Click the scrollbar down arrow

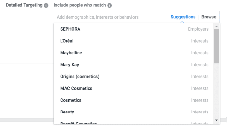pyautogui.click(x=216, y=120)
